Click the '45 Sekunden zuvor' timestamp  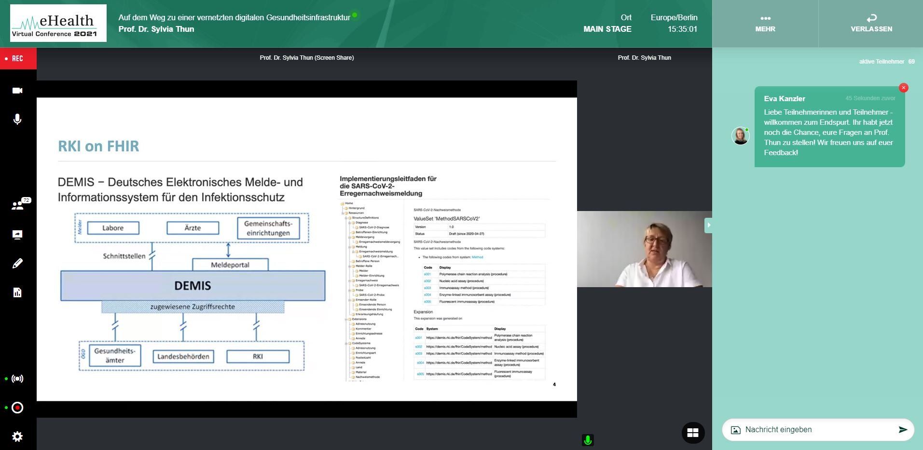coord(870,98)
